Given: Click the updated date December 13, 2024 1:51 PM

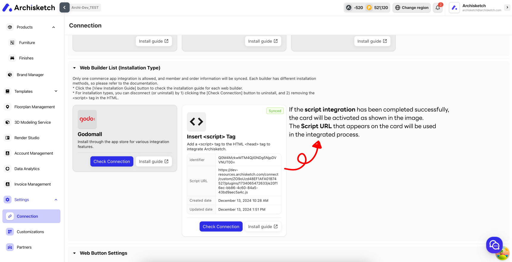Looking at the screenshot, I should click(x=242, y=210).
